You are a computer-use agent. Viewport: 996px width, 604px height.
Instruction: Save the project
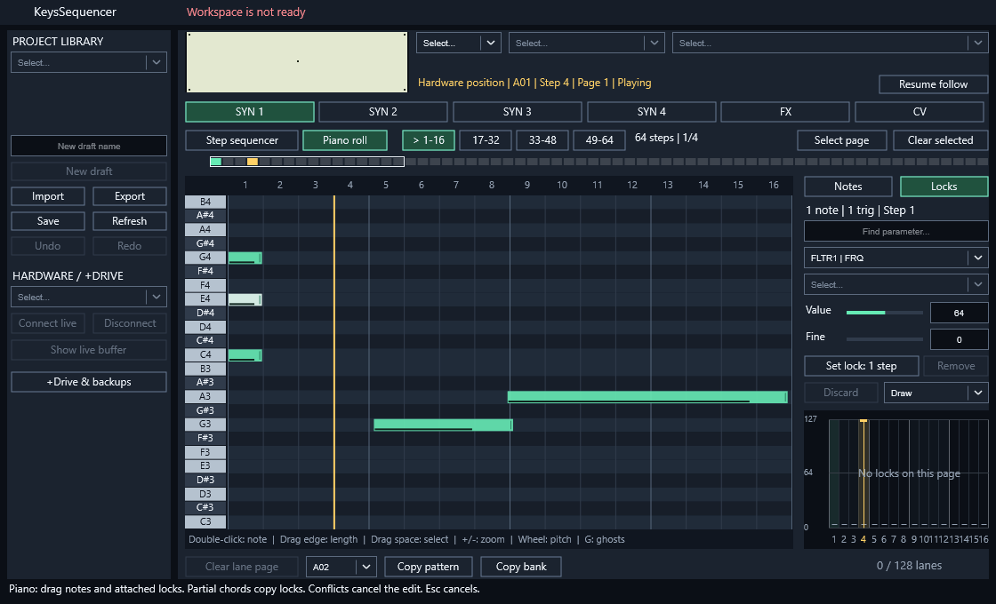point(48,221)
